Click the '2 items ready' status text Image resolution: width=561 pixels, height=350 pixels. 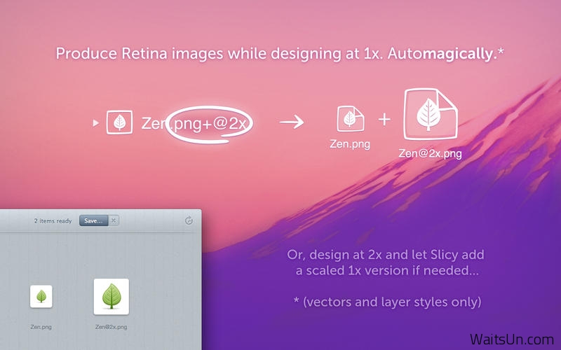coord(53,221)
